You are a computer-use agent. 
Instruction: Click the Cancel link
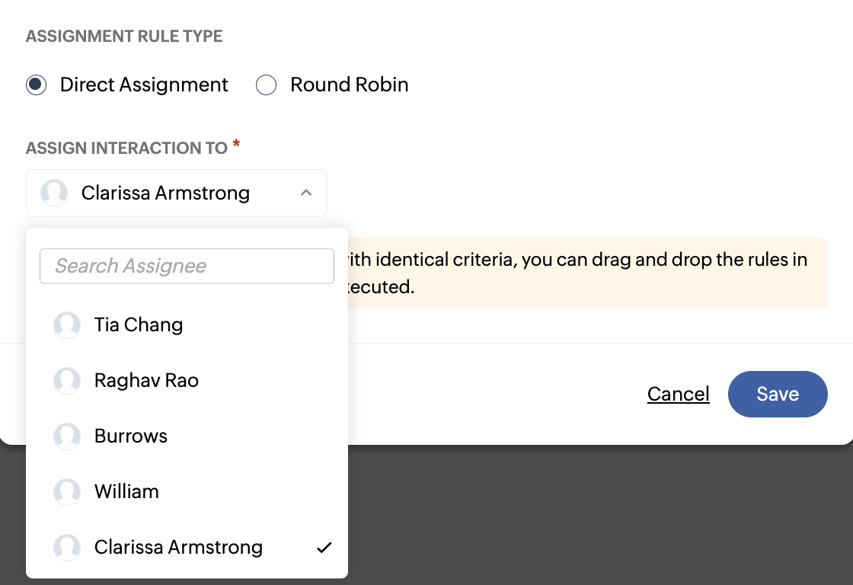(x=678, y=394)
